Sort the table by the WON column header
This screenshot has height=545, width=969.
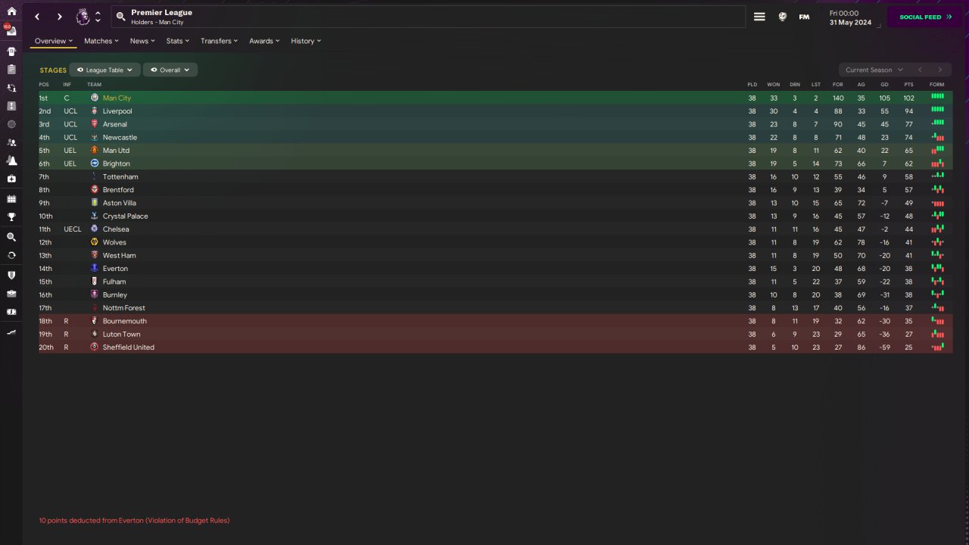773,84
